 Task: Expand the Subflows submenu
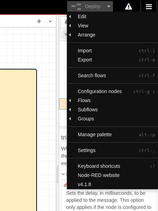pos(113,110)
